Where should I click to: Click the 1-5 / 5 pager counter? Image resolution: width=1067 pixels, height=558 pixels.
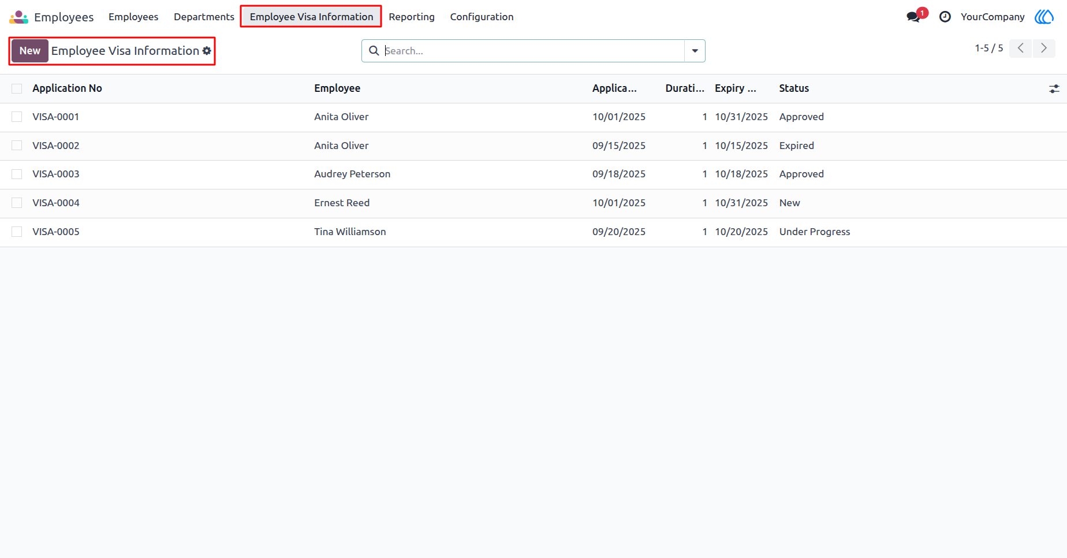(989, 48)
